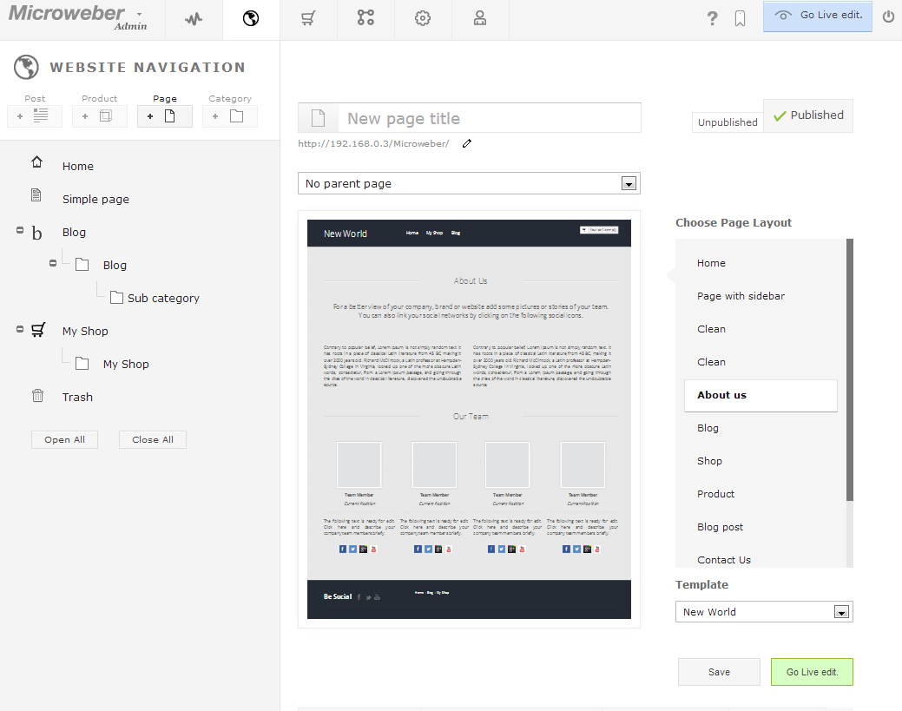Open the Users admin icon
Image resolution: width=902 pixels, height=711 pixels.
tap(479, 17)
